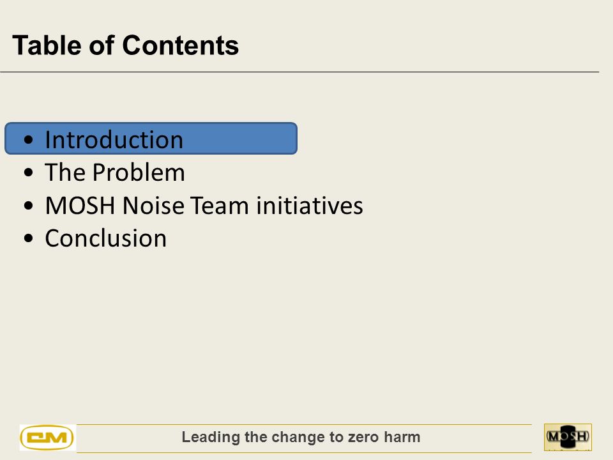Screen dimensions: 613x460
Task: Select the Introduction entry
Action: [114, 140]
